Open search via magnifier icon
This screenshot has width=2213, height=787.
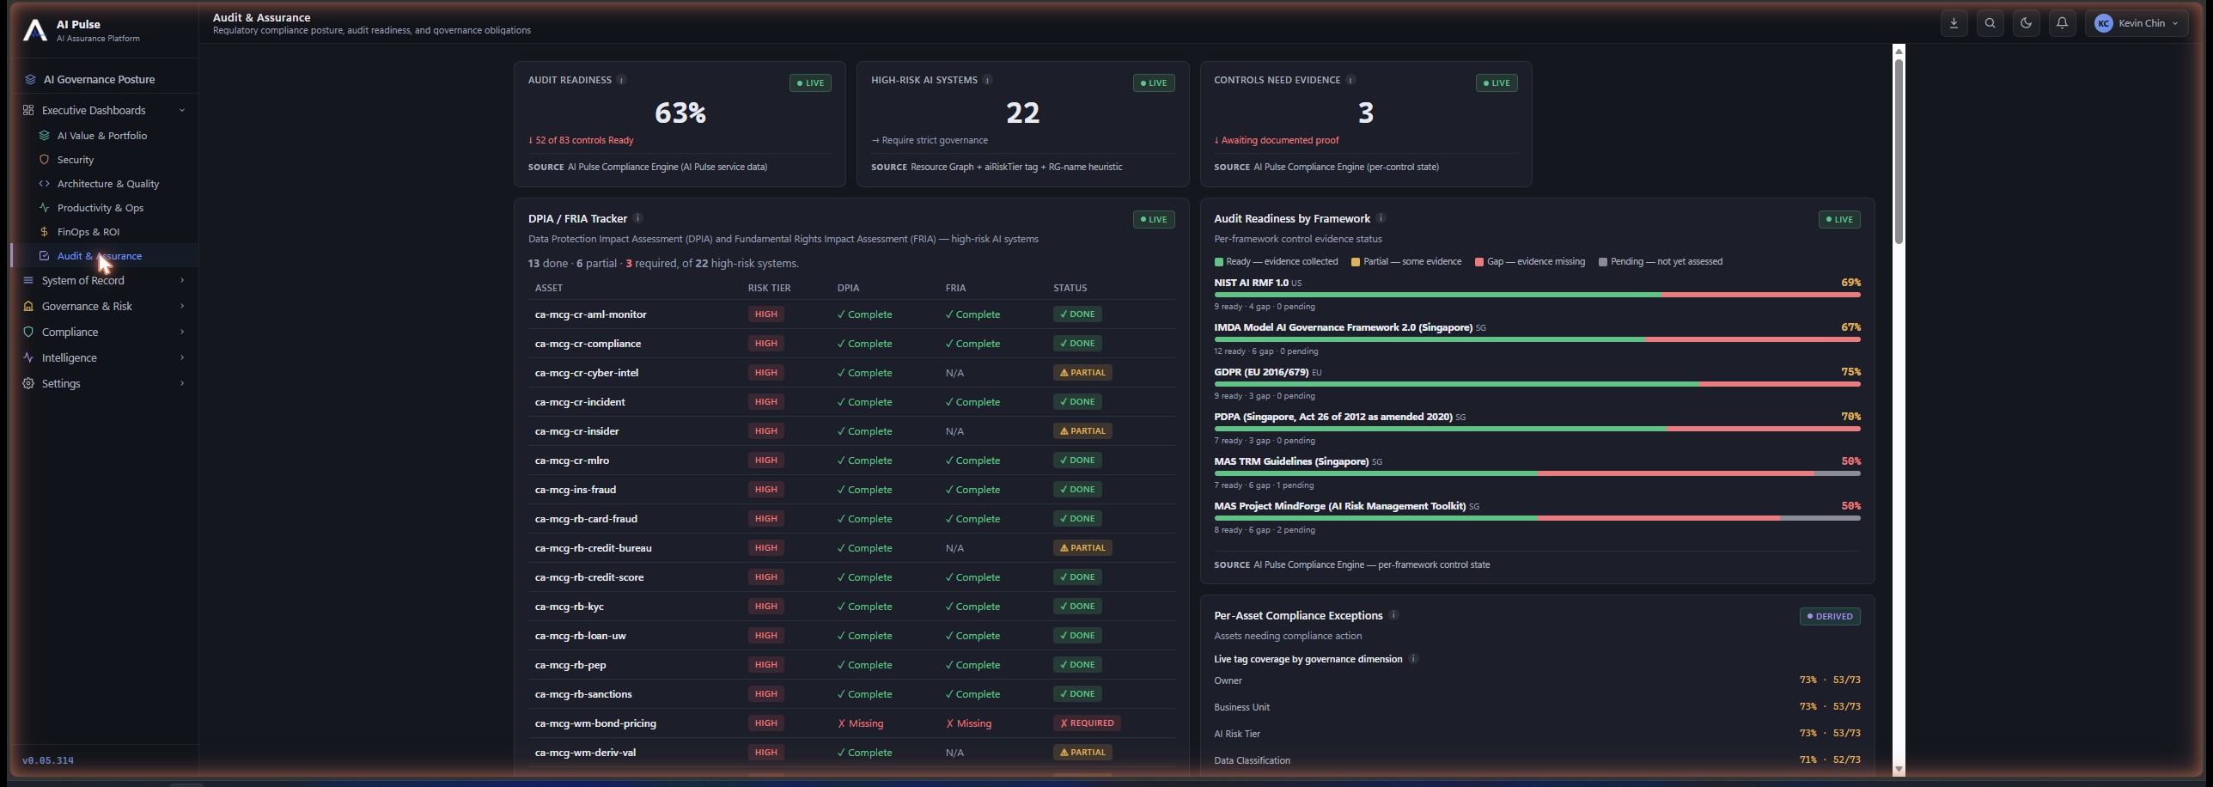[1990, 23]
